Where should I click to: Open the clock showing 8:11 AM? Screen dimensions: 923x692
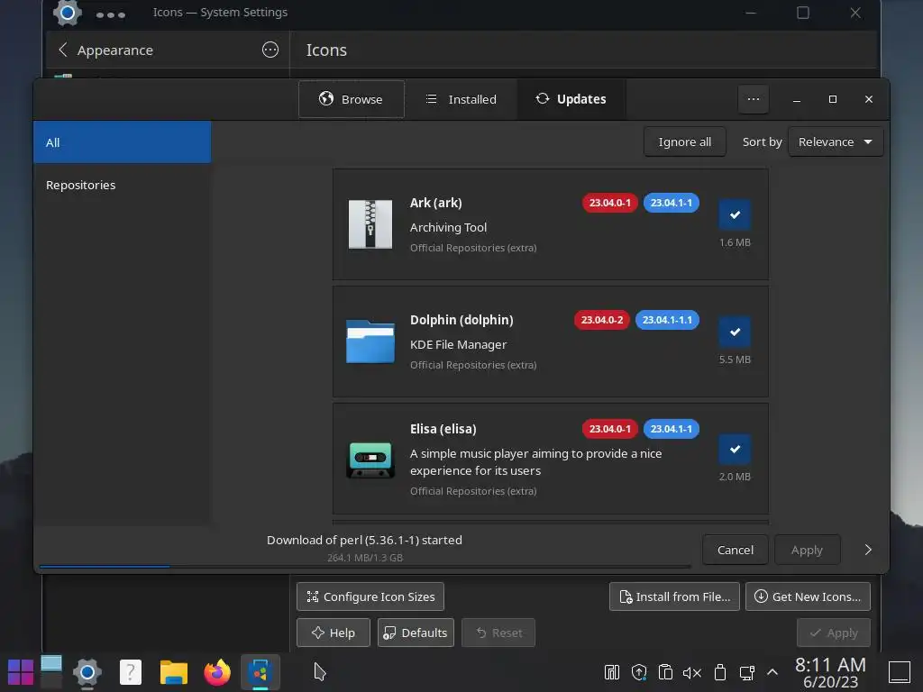(830, 672)
